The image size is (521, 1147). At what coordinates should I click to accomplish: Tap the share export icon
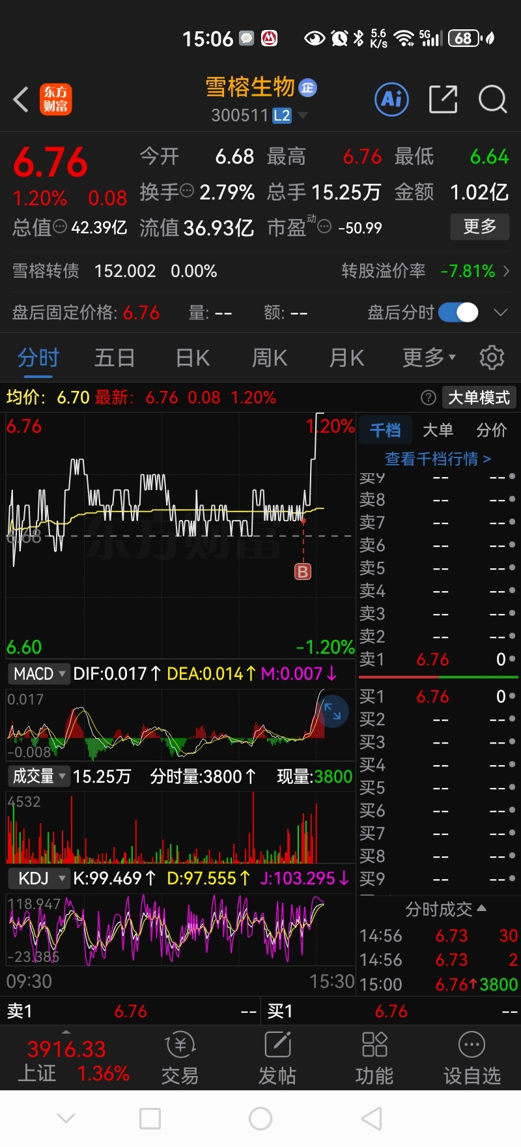click(x=443, y=100)
